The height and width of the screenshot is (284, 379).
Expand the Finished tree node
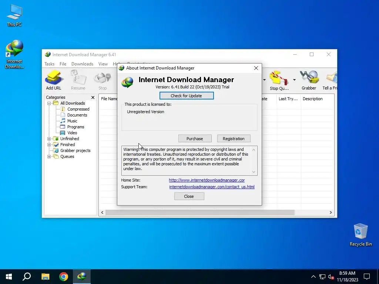[49, 145]
